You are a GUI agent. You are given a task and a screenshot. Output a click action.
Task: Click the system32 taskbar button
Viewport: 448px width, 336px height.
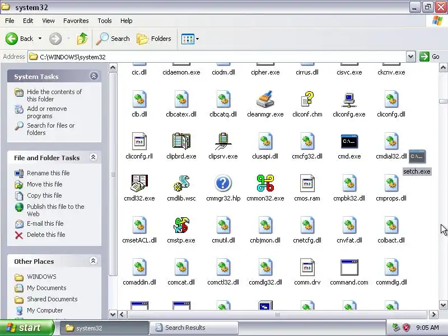point(104,328)
